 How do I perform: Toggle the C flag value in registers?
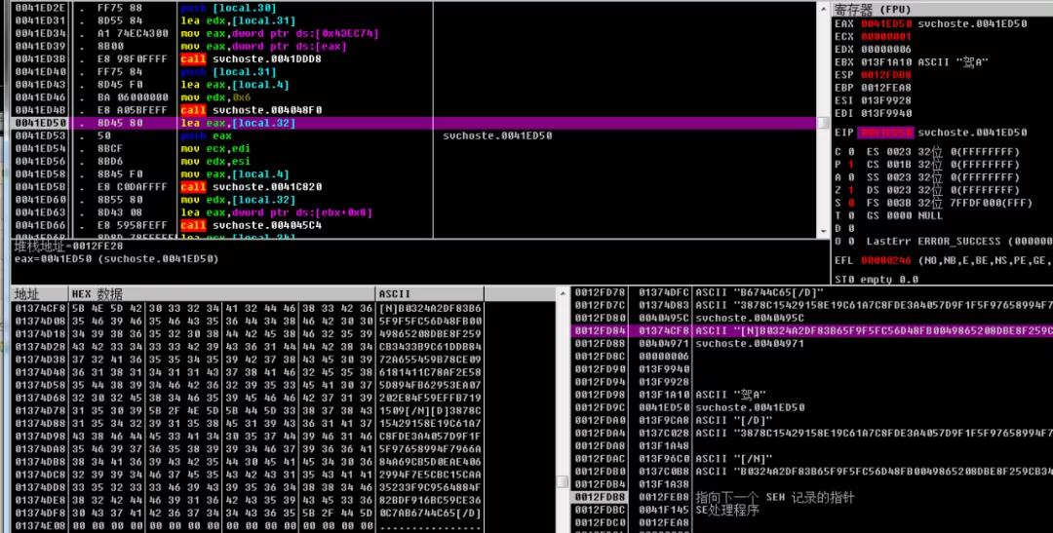pyautogui.click(x=850, y=152)
